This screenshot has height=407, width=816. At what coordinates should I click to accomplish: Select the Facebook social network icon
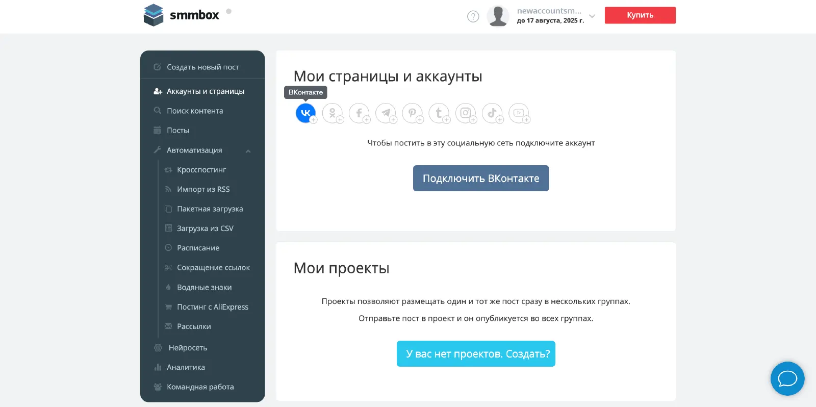tap(359, 113)
